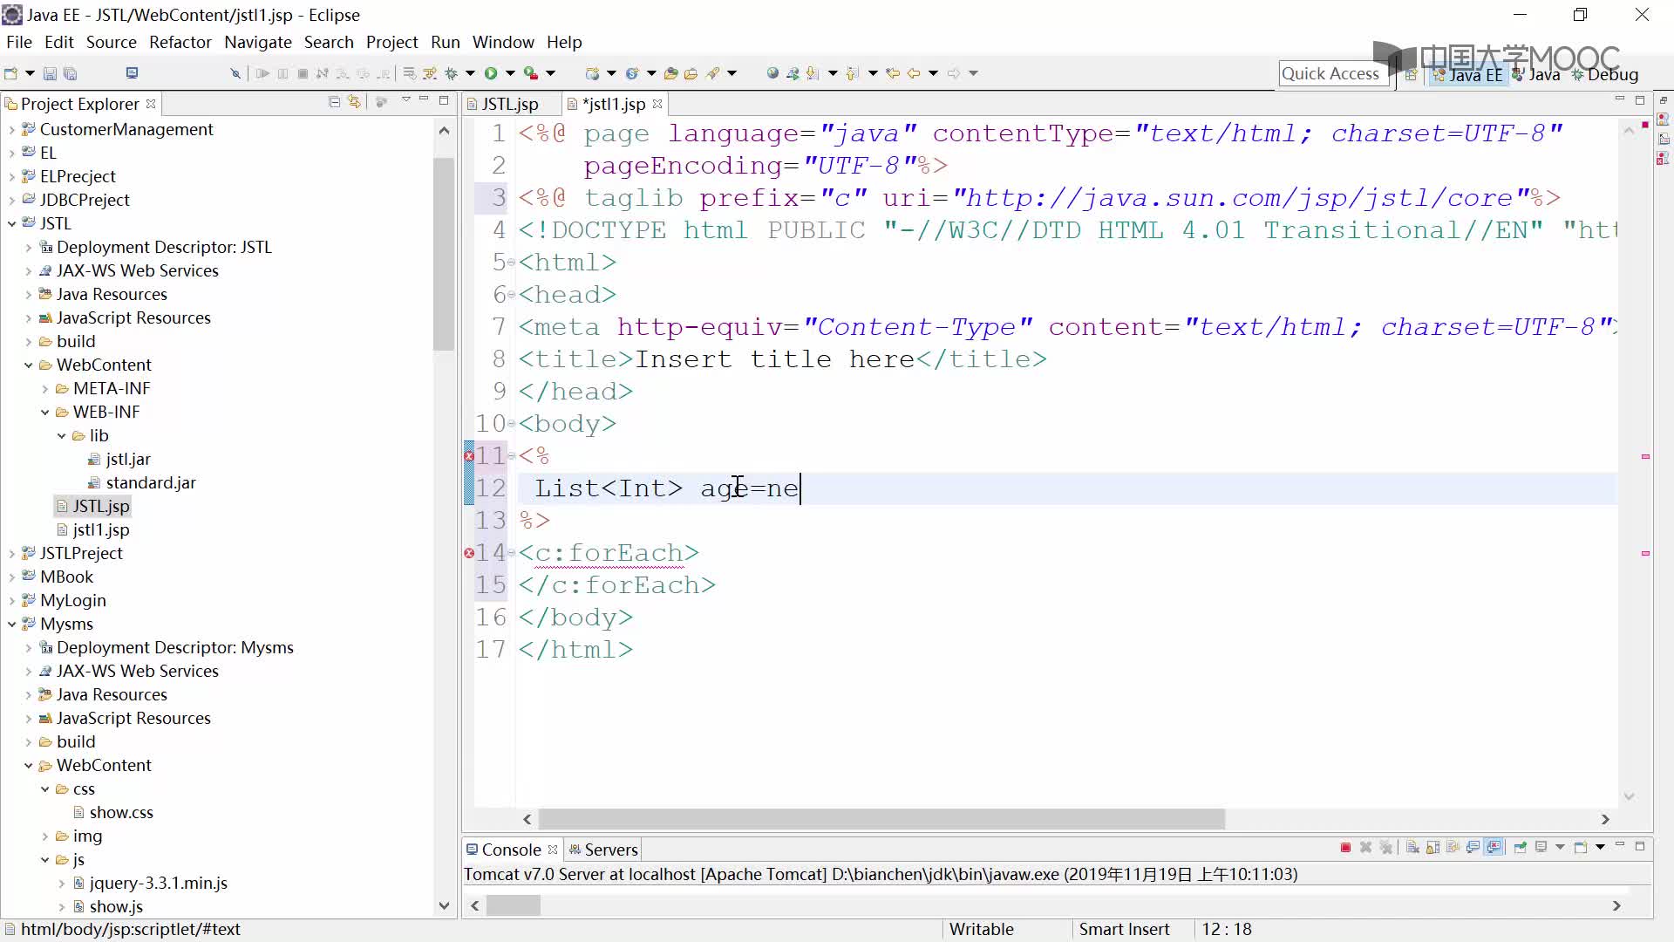Toggle Scroll Lock in Console toolbar
The image size is (1674, 942).
1432,847
